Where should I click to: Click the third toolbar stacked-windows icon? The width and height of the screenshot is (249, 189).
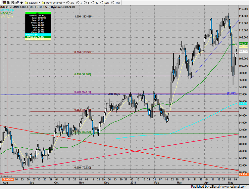coord(13,3)
